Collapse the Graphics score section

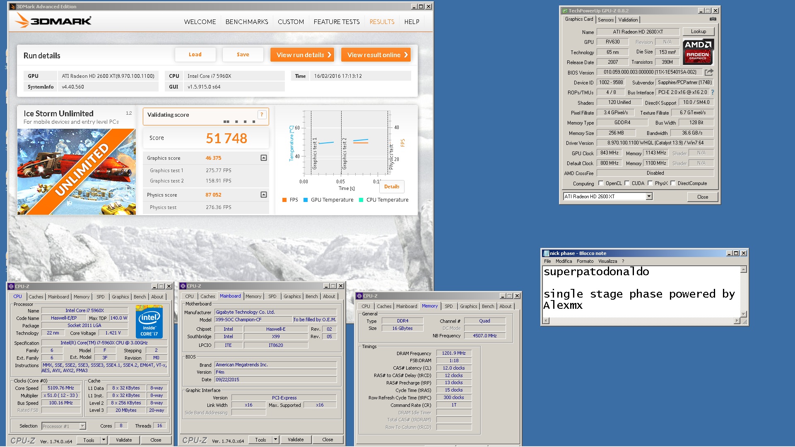click(x=264, y=158)
